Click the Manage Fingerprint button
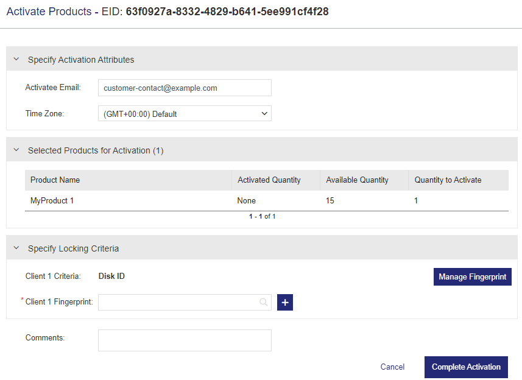 click(473, 277)
